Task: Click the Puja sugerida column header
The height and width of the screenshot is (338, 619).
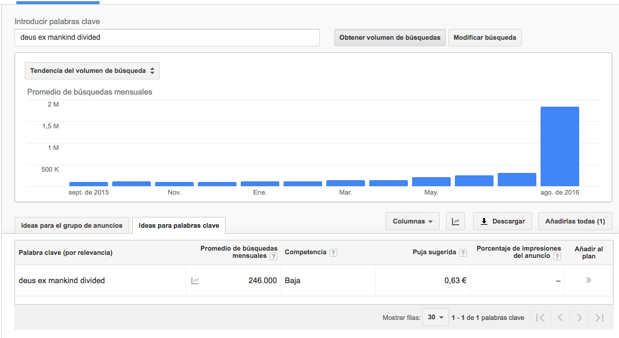Action: (x=434, y=252)
